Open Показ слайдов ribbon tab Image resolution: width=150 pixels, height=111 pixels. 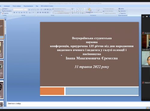click(x=17, y=6)
